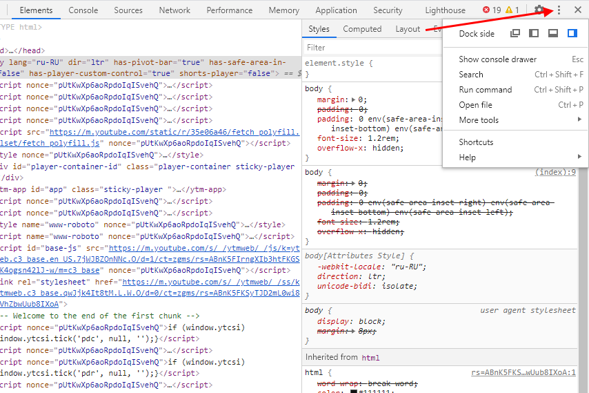Click the red error count badge
The height and width of the screenshot is (393, 589).
pos(492,10)
